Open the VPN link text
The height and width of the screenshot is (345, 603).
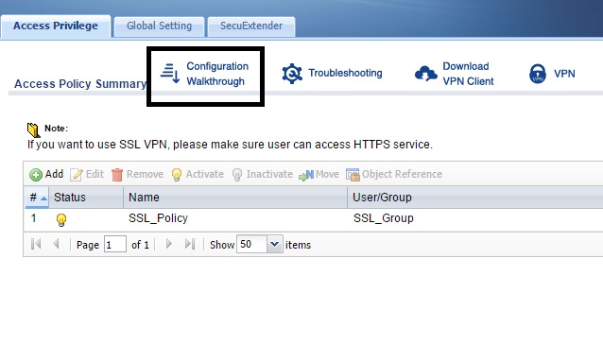[564, 74]
